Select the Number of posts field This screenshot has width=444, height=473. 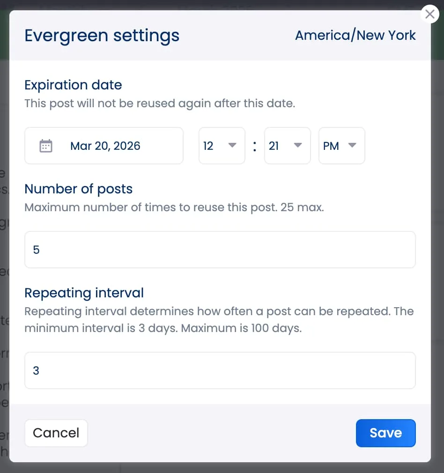tap(220, 250)
